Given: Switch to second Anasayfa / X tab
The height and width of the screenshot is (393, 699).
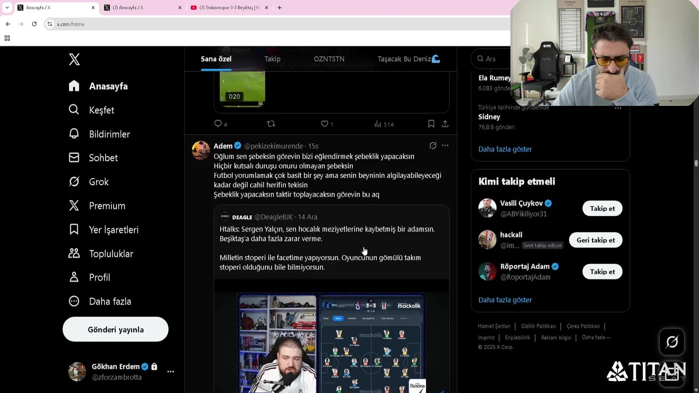Looking at the screenshot, I should tap(142, 8).
